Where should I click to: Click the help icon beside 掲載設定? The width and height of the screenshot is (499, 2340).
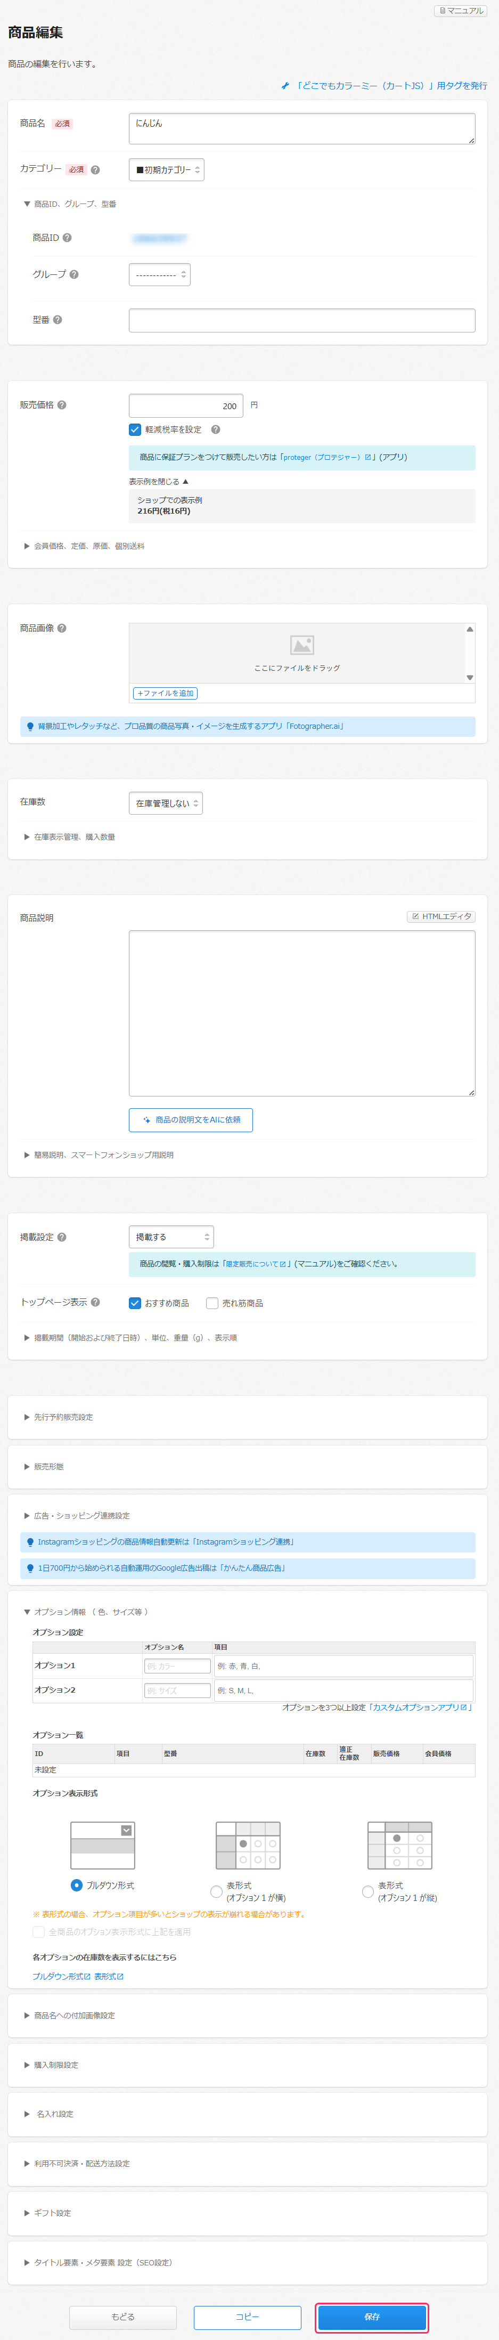(x=62, y=1237)
